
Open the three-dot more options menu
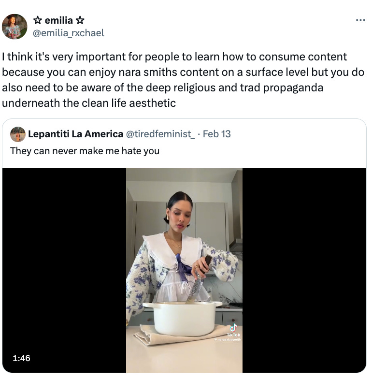(360, 20)
